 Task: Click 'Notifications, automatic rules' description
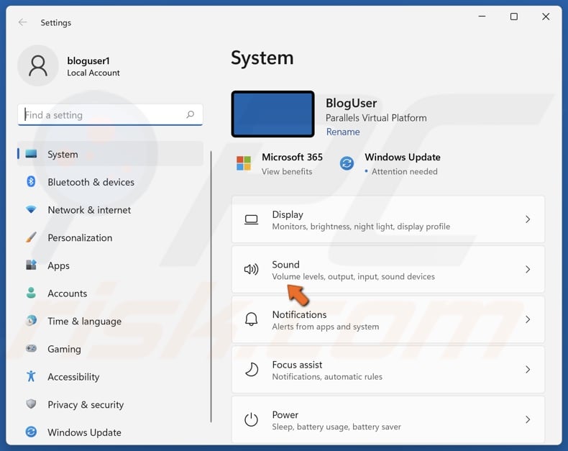327,377
